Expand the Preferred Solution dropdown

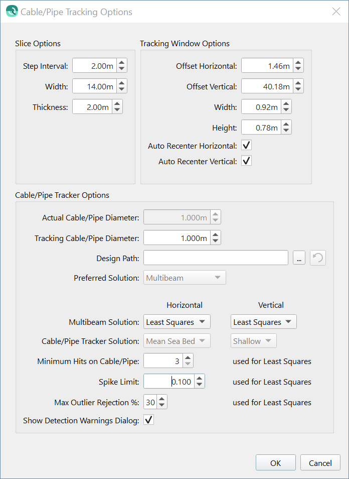tap(185, 278)
